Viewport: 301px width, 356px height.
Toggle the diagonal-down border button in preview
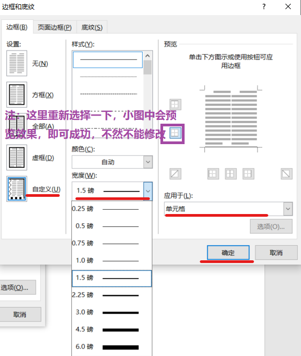pos(287,174)
